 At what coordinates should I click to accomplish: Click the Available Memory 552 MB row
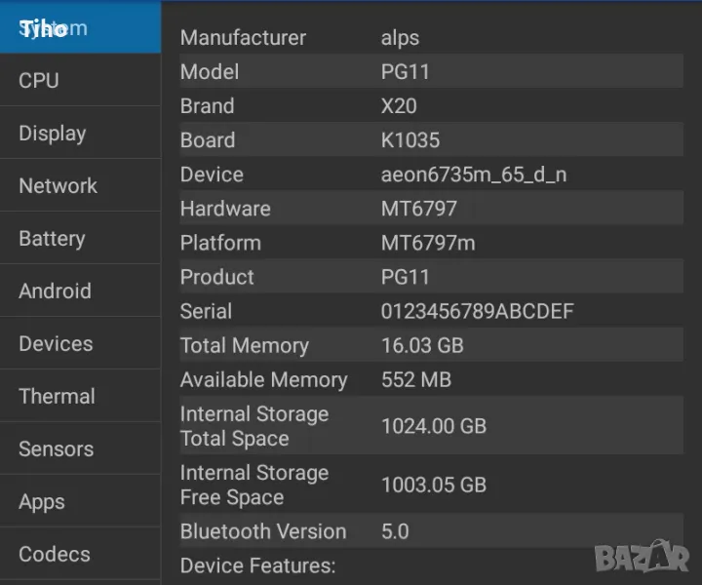tap(431, 380)
